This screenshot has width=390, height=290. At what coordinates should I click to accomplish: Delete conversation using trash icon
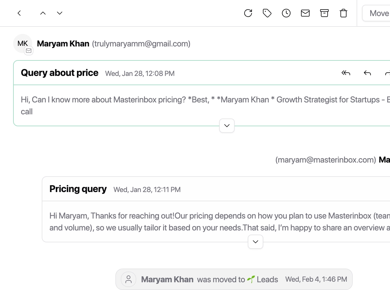point(343,13)
